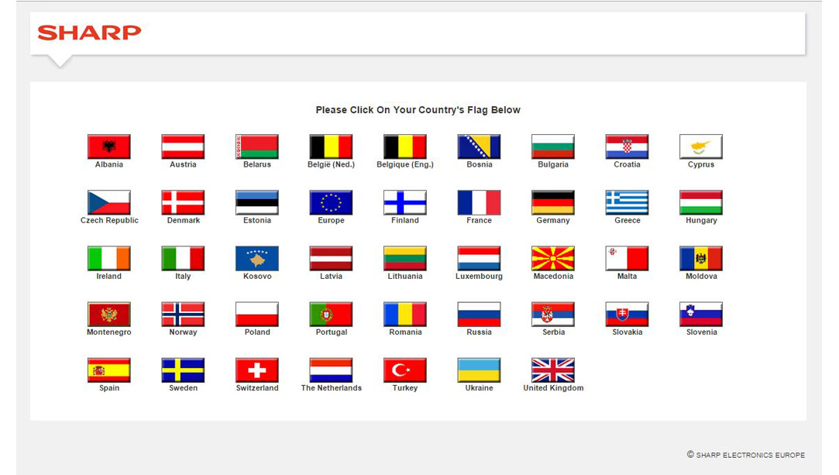The height and width of the screenshot is (475, 839).
Task: Pick the France flag
Action: [x=479, y=202]
